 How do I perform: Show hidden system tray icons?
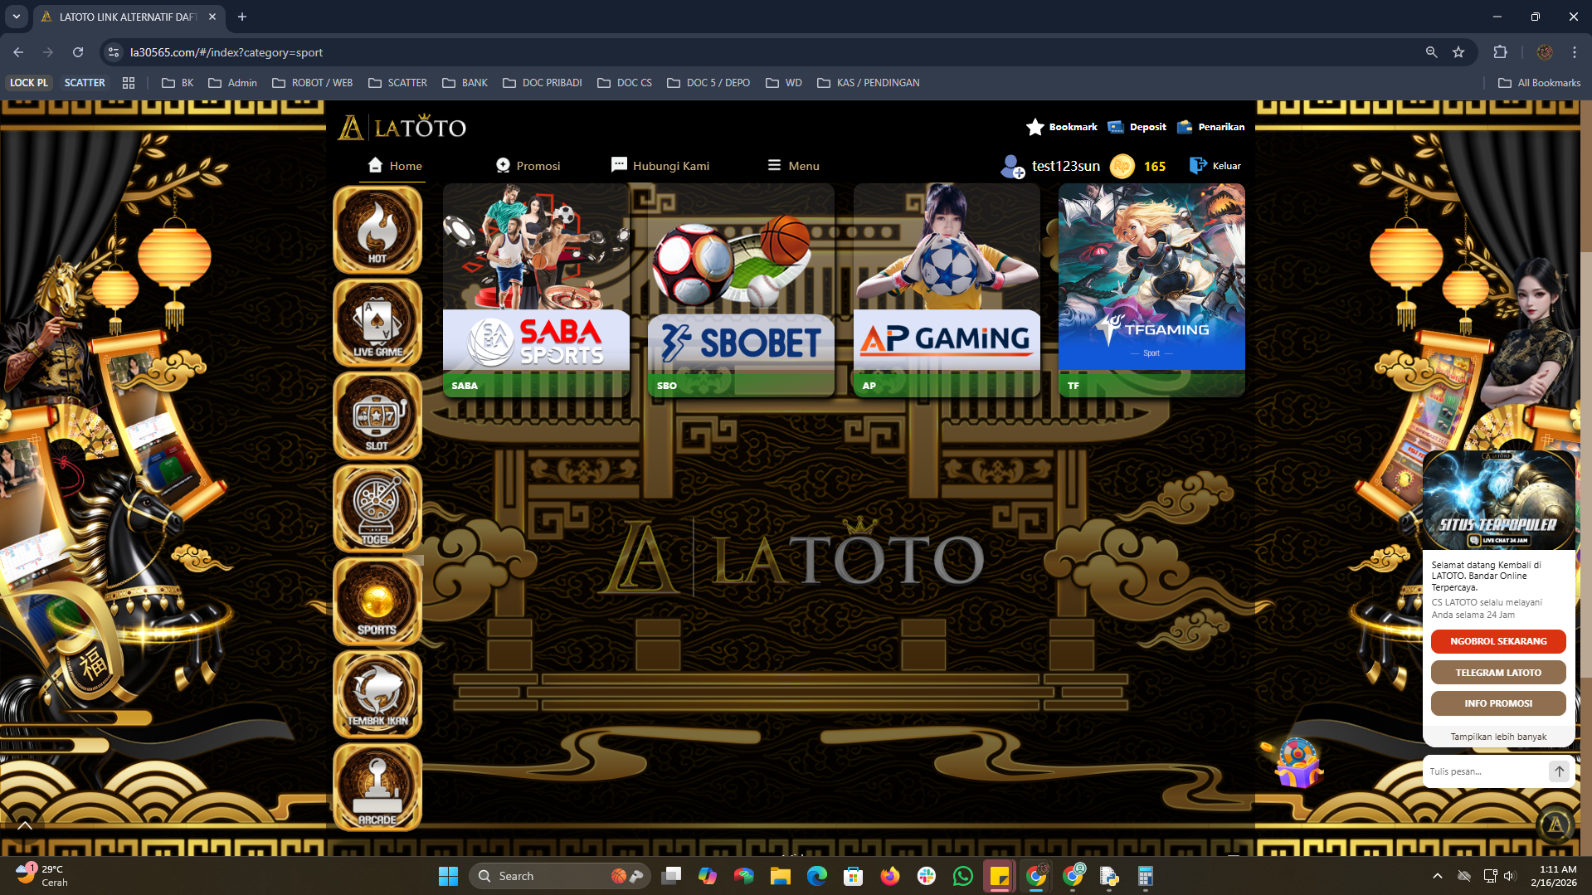tap(1438, 876)
